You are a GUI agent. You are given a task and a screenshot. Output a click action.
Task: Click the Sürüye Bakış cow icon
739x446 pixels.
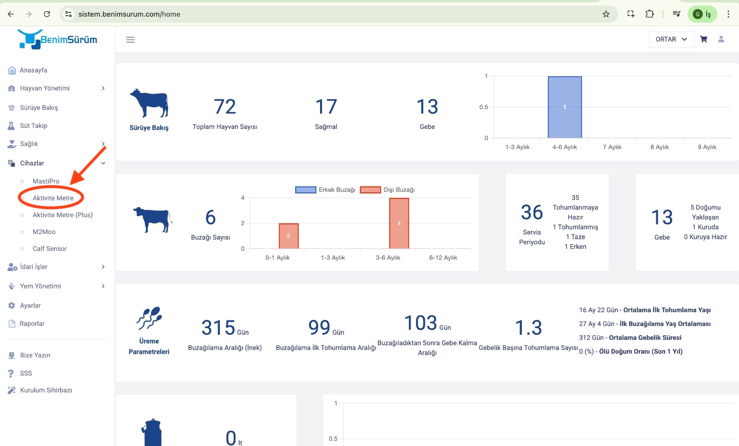click(149, 102)
